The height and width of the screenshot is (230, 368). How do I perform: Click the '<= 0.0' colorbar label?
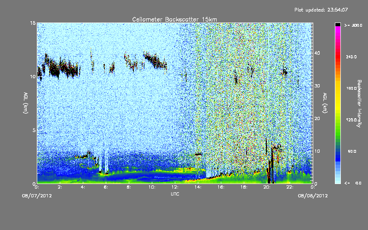[353, 183]
